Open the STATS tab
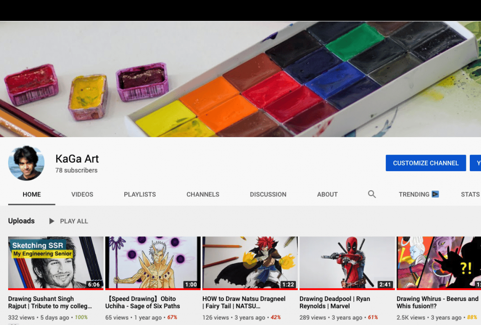Viewport: 481px width, 325px height. click(x=470, y=194)
